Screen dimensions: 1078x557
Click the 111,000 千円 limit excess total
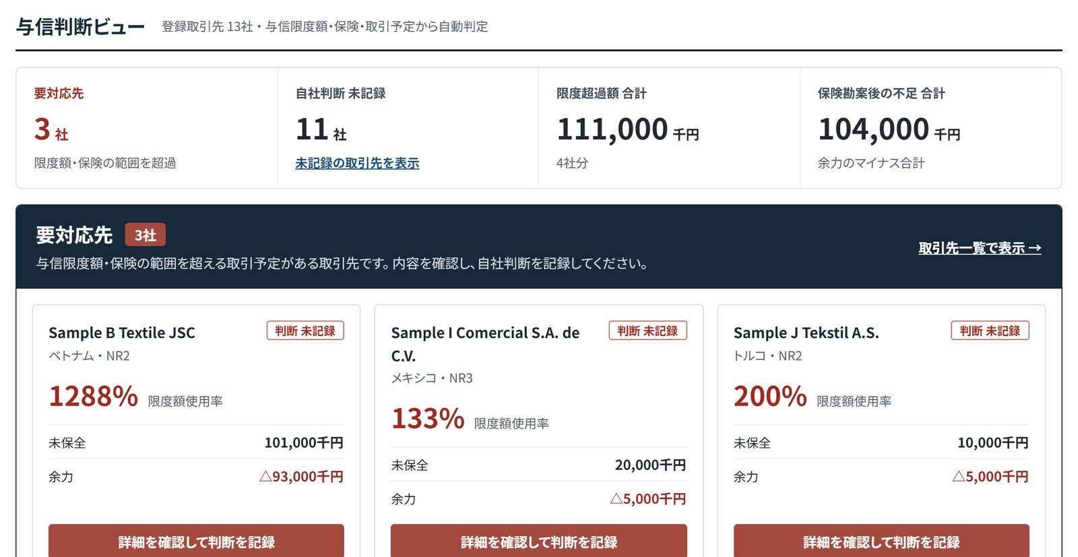tap(628, 129)
